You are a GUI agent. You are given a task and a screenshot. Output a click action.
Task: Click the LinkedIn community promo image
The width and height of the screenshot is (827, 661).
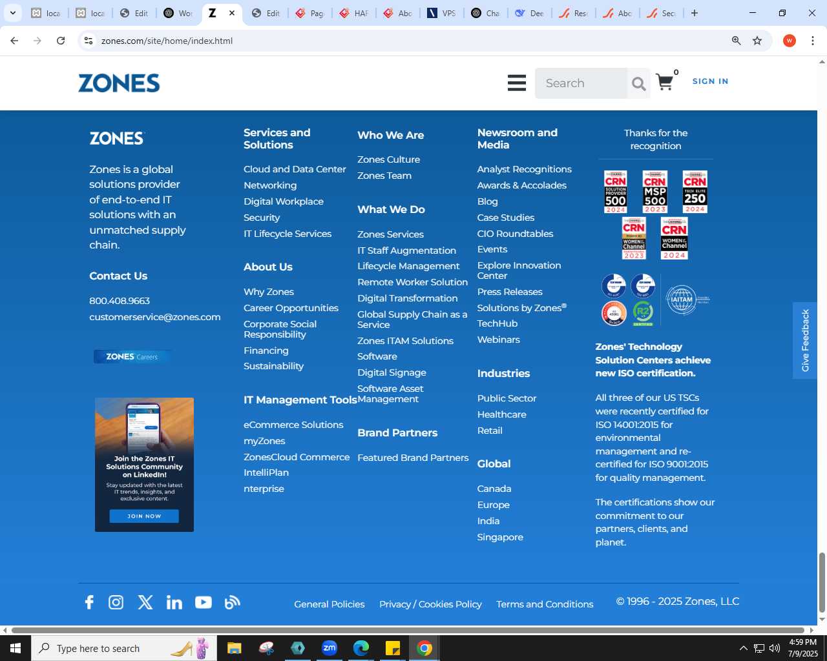(144, 465)
